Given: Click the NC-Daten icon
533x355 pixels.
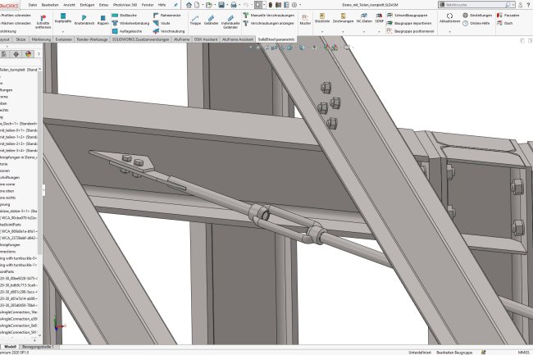Looking at the screenshot, I should click(x=364, y=16).
